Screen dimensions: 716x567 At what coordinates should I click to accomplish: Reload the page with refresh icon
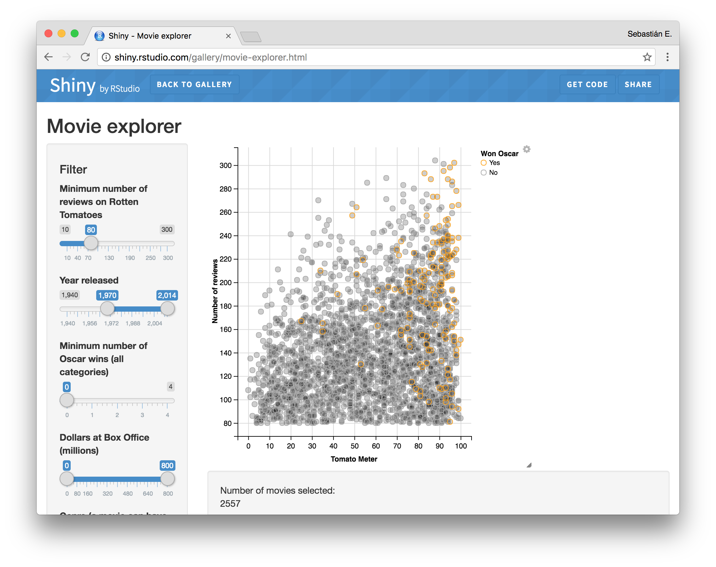point(85,57)
